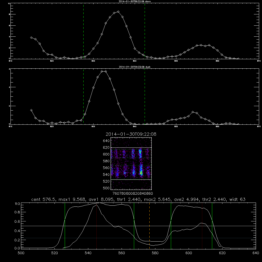The image size is (262, 262).
Task: Click the red dotted line near 545 in bottom plot
Action: tap(97, 226)
